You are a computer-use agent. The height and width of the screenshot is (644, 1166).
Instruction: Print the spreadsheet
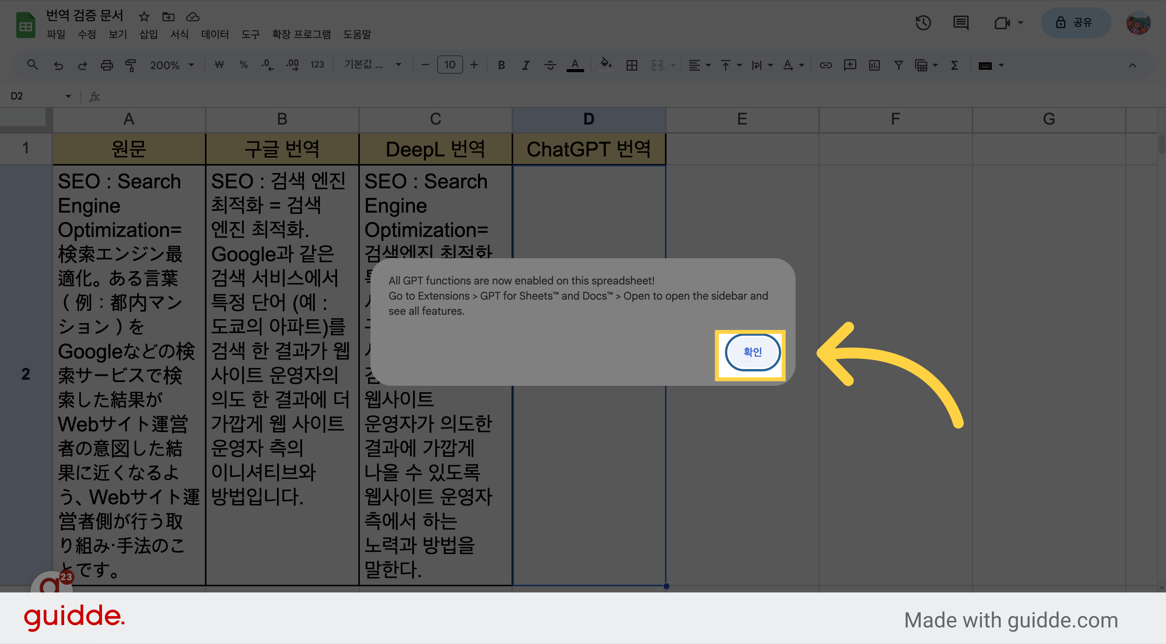(107, 65)
